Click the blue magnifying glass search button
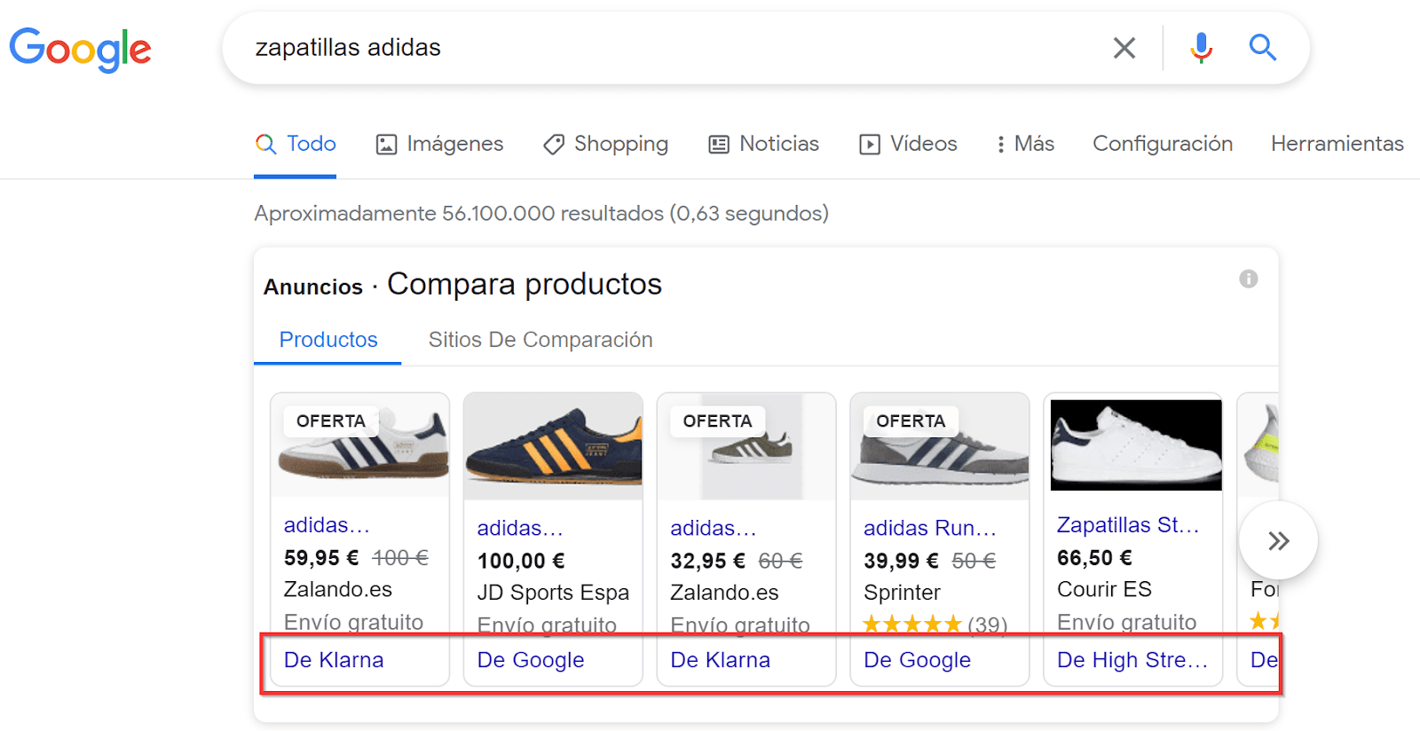Viewport: 1420px width, 731px height. (1262, 48)
